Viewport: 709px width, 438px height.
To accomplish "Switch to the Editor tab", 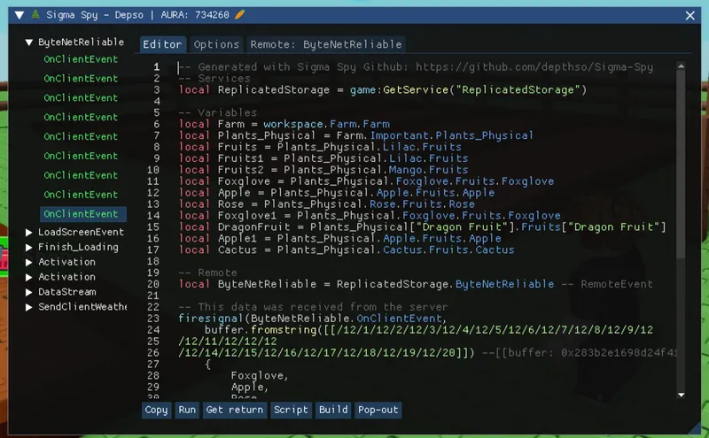I will click(163, 44).
